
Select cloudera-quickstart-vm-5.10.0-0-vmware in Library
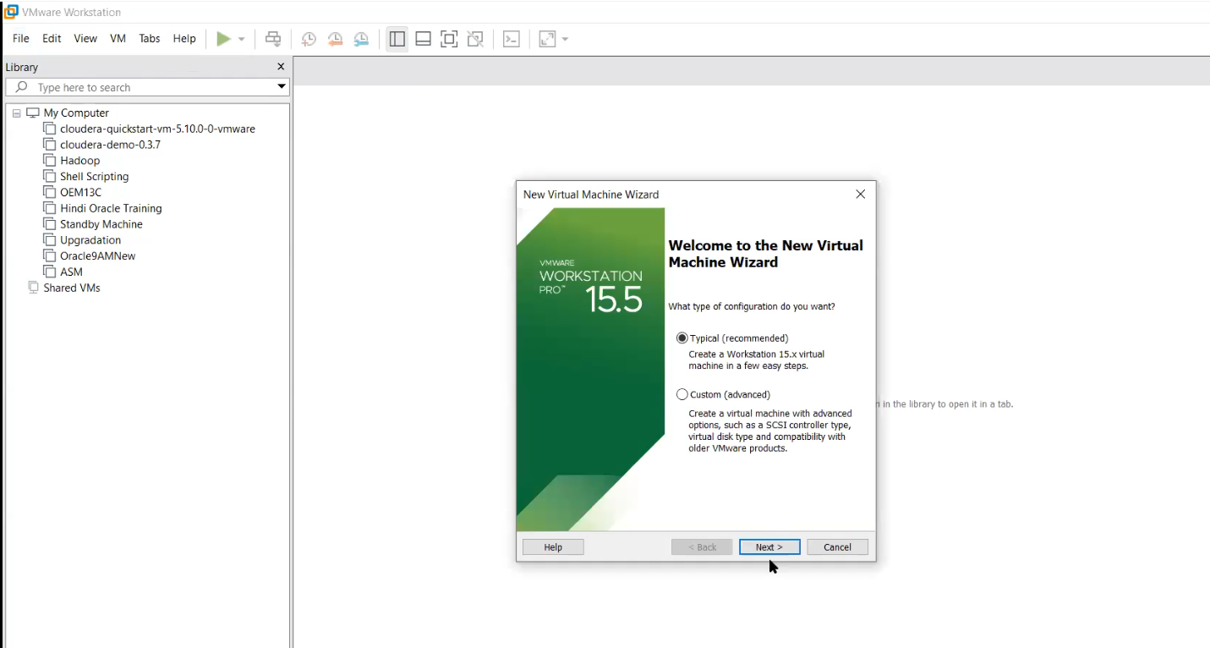tap(157, 129)
